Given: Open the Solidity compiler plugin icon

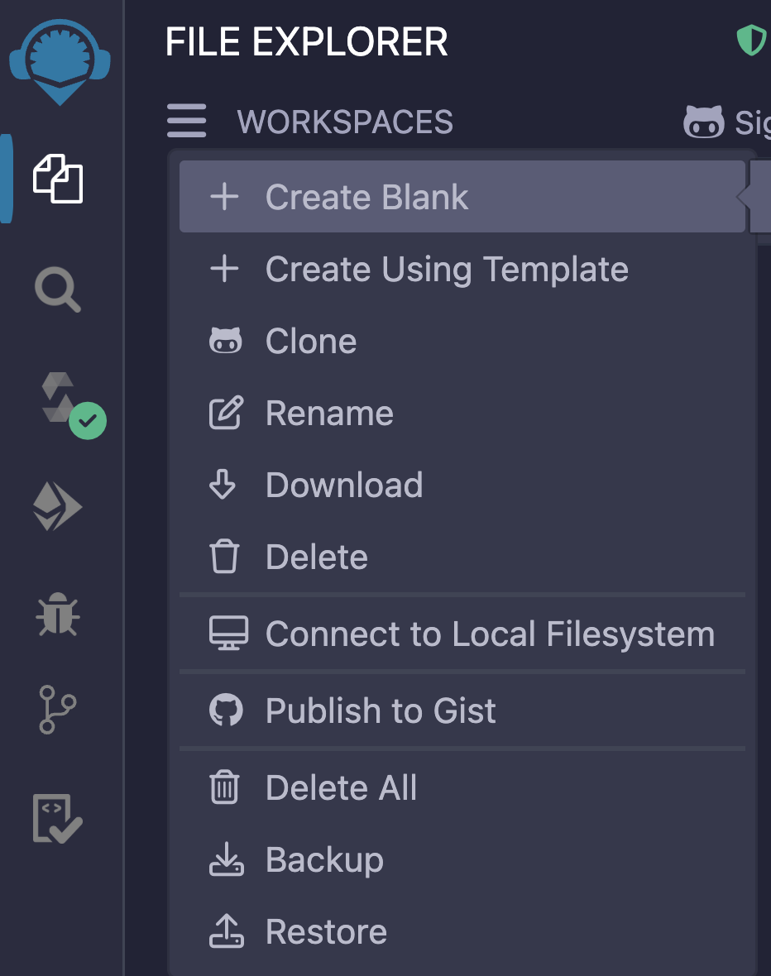Looking at the screenshot, I should tap(61, 400).
